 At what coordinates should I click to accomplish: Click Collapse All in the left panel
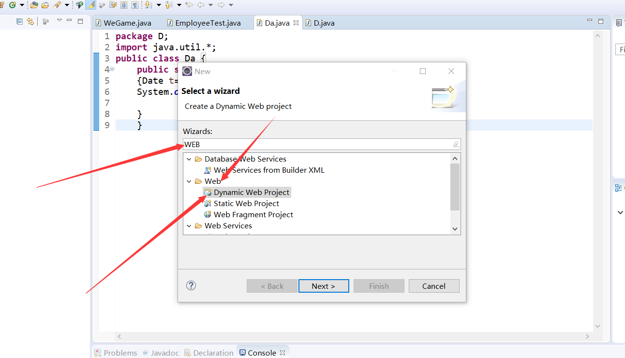click(20, 21)
